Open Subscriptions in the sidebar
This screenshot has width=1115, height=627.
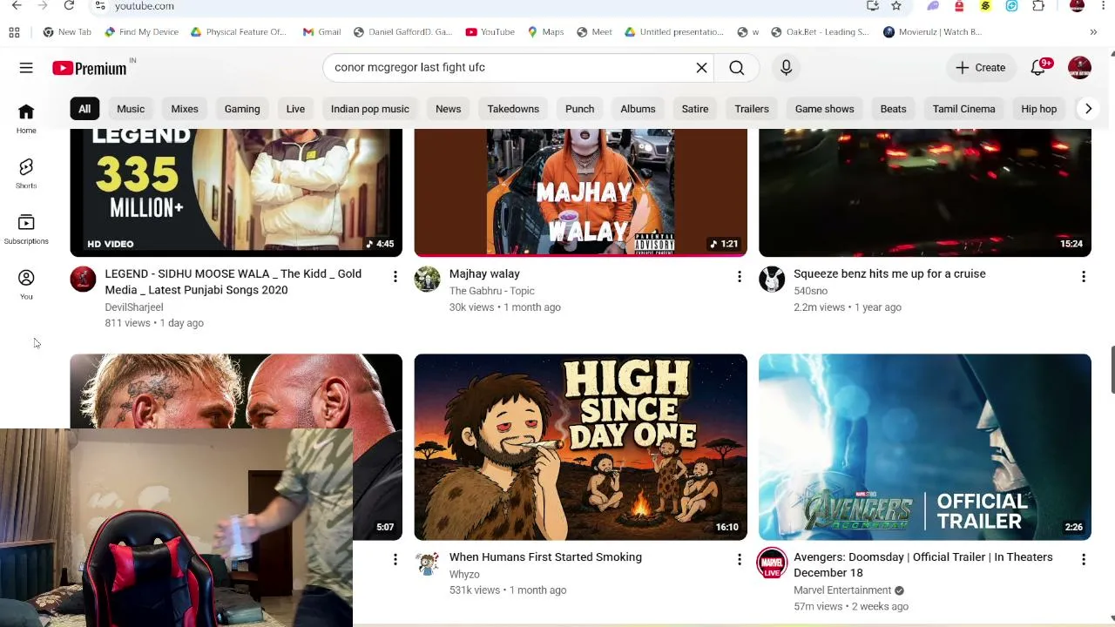point(26,229)
